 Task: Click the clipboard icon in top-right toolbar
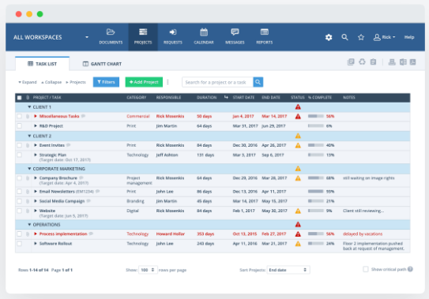pos(373,62)
